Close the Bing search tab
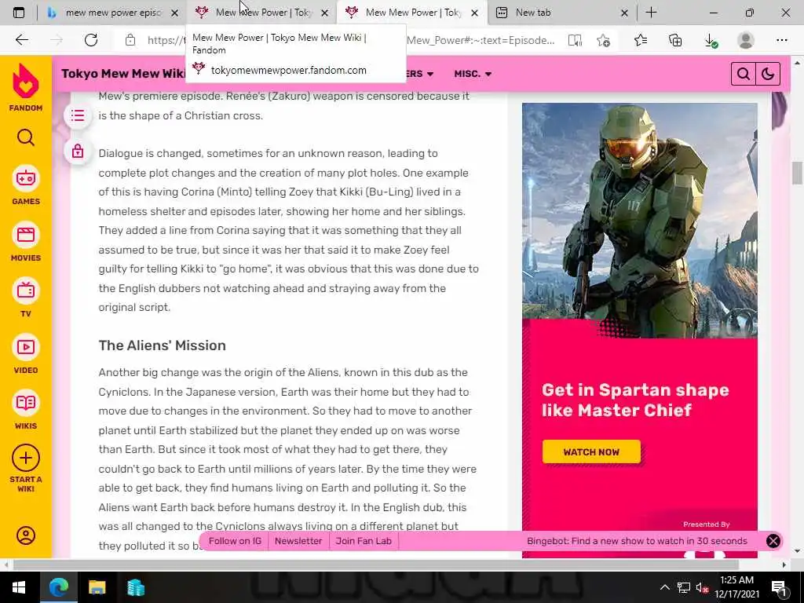 click(174, 13)
